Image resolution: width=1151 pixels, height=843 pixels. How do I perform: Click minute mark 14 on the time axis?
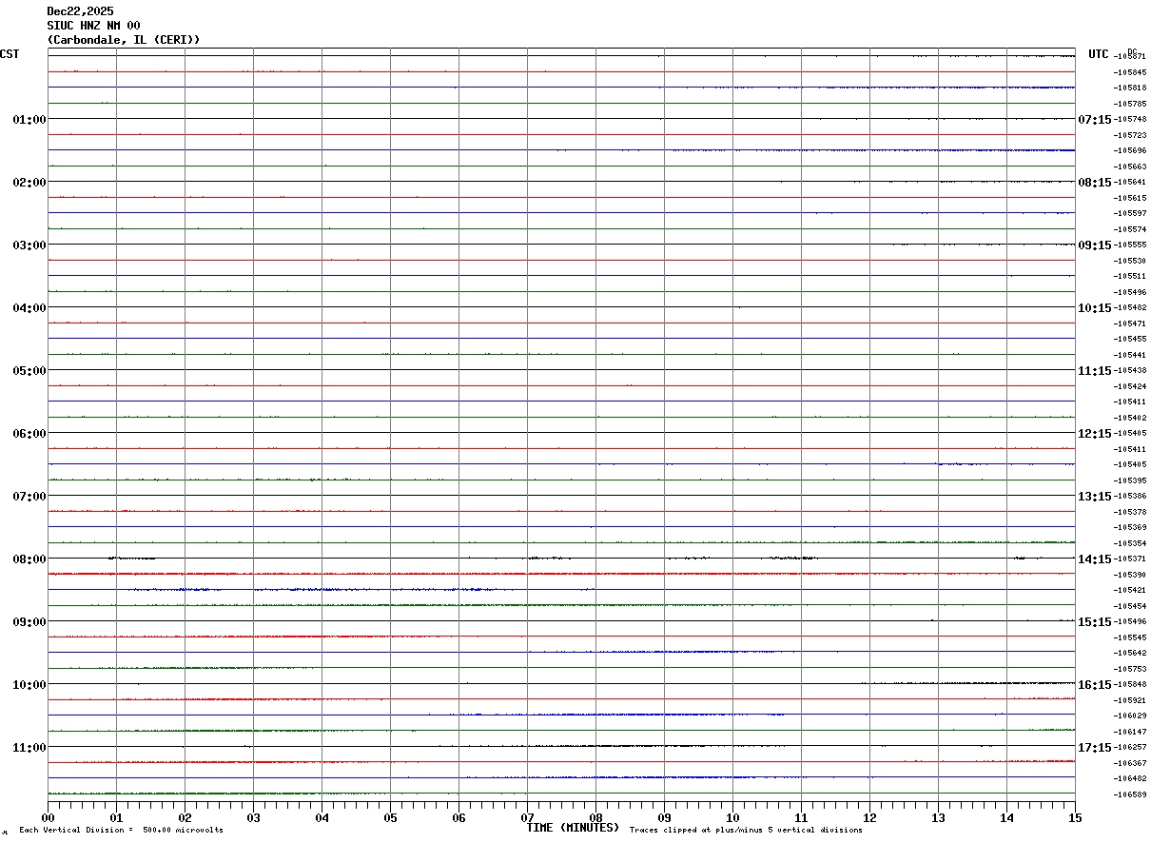1006,817
